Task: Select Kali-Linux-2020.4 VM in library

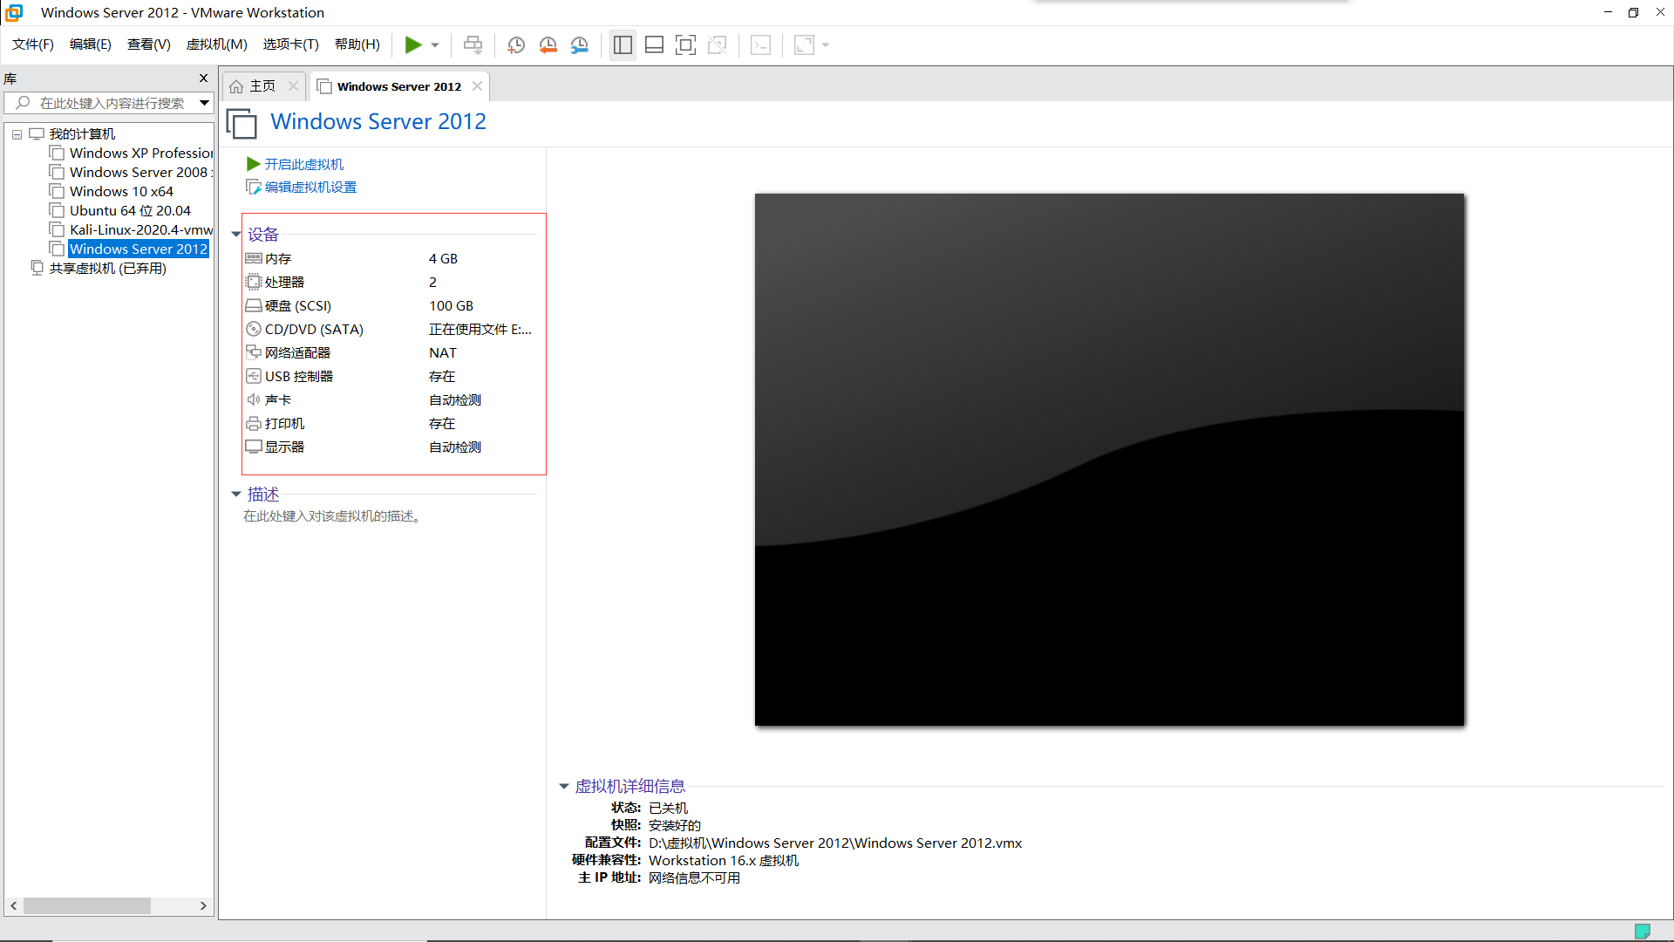Action: pos(131,229)
